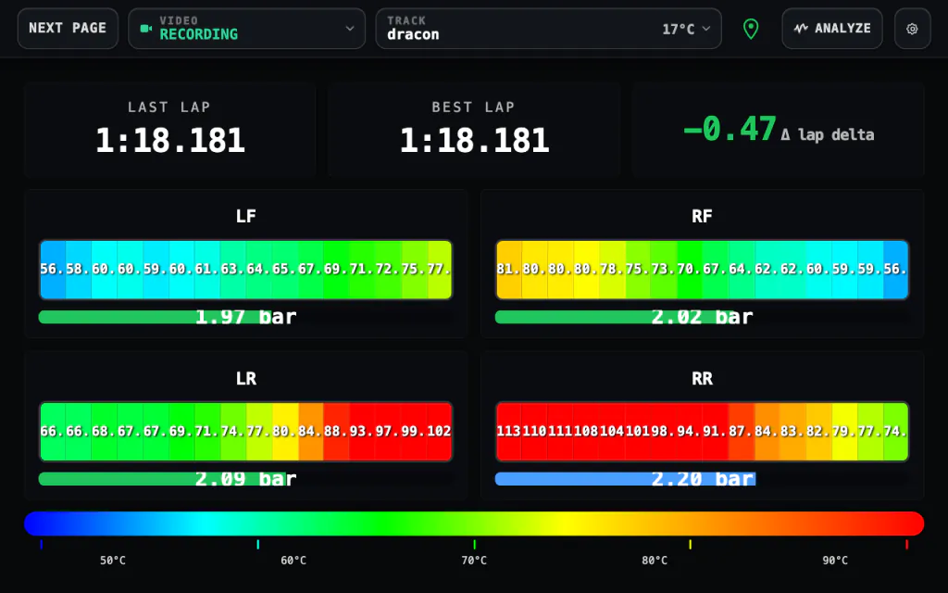
Task: Click the ANALYZE button
Action: 832,29
